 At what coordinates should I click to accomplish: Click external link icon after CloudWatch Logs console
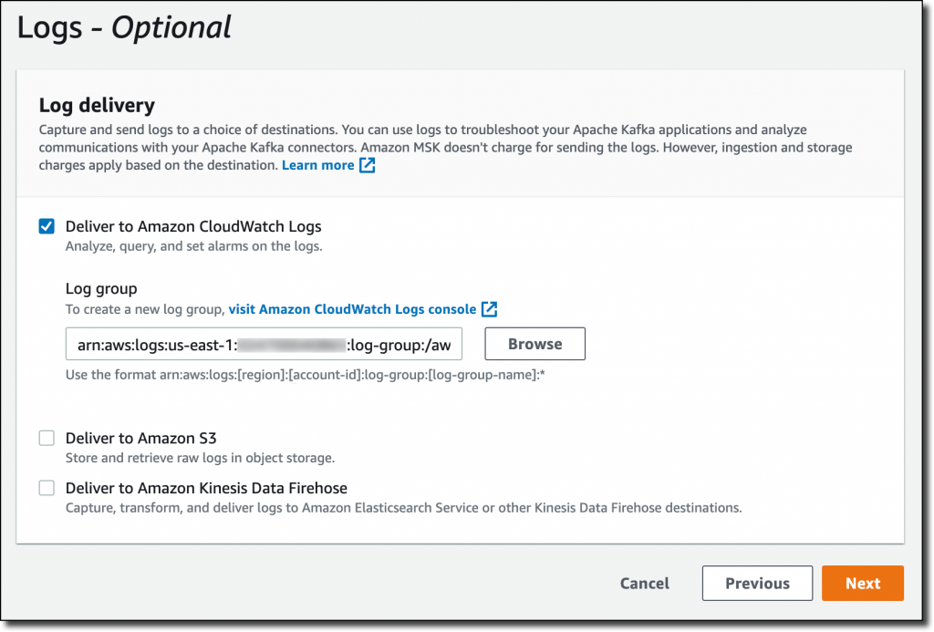click(x=490, y=309)
